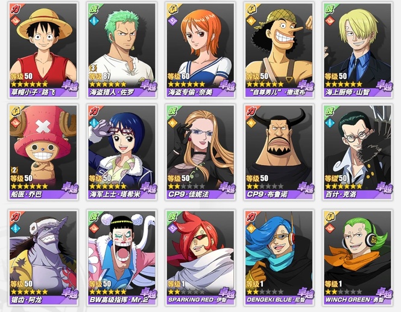The width and height of the screenshot is (401, 312).
Task: Click the red class icon on Mr.2's card
Action: tap(94, 228)
